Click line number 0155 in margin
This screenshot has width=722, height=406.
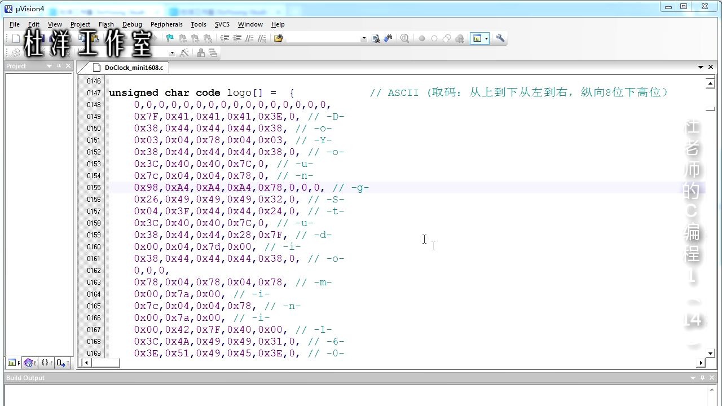(94, 188)
